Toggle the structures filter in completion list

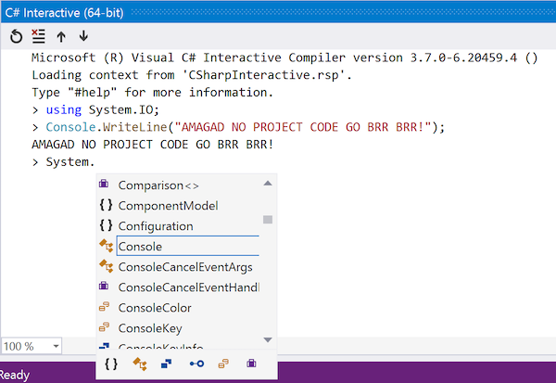click(x=166, y=364)
